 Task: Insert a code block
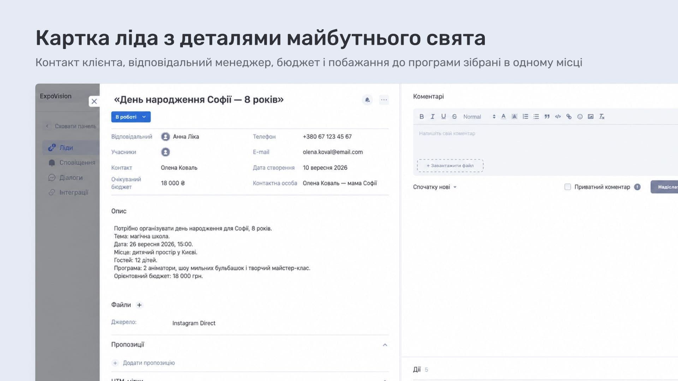[x=558, y=117]
